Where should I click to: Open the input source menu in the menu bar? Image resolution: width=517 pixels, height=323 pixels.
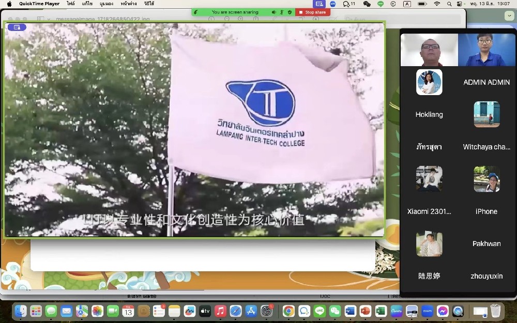(407, 4)
